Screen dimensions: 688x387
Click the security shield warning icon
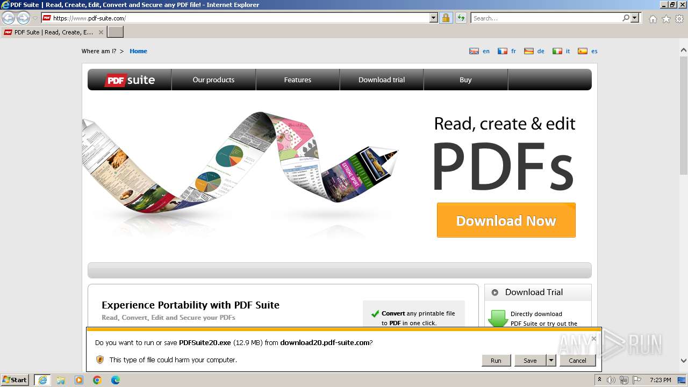tap(100, 360)
